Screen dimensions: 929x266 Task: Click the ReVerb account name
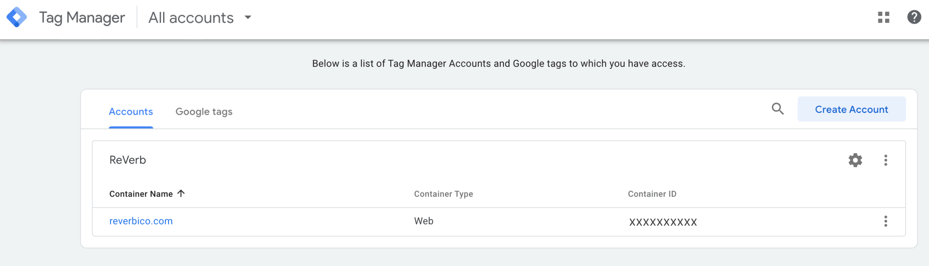click(x=127, y=160)
